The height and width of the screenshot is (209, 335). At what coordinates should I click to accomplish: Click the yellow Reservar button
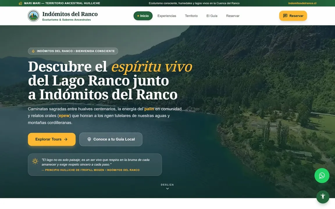point(293,16)
